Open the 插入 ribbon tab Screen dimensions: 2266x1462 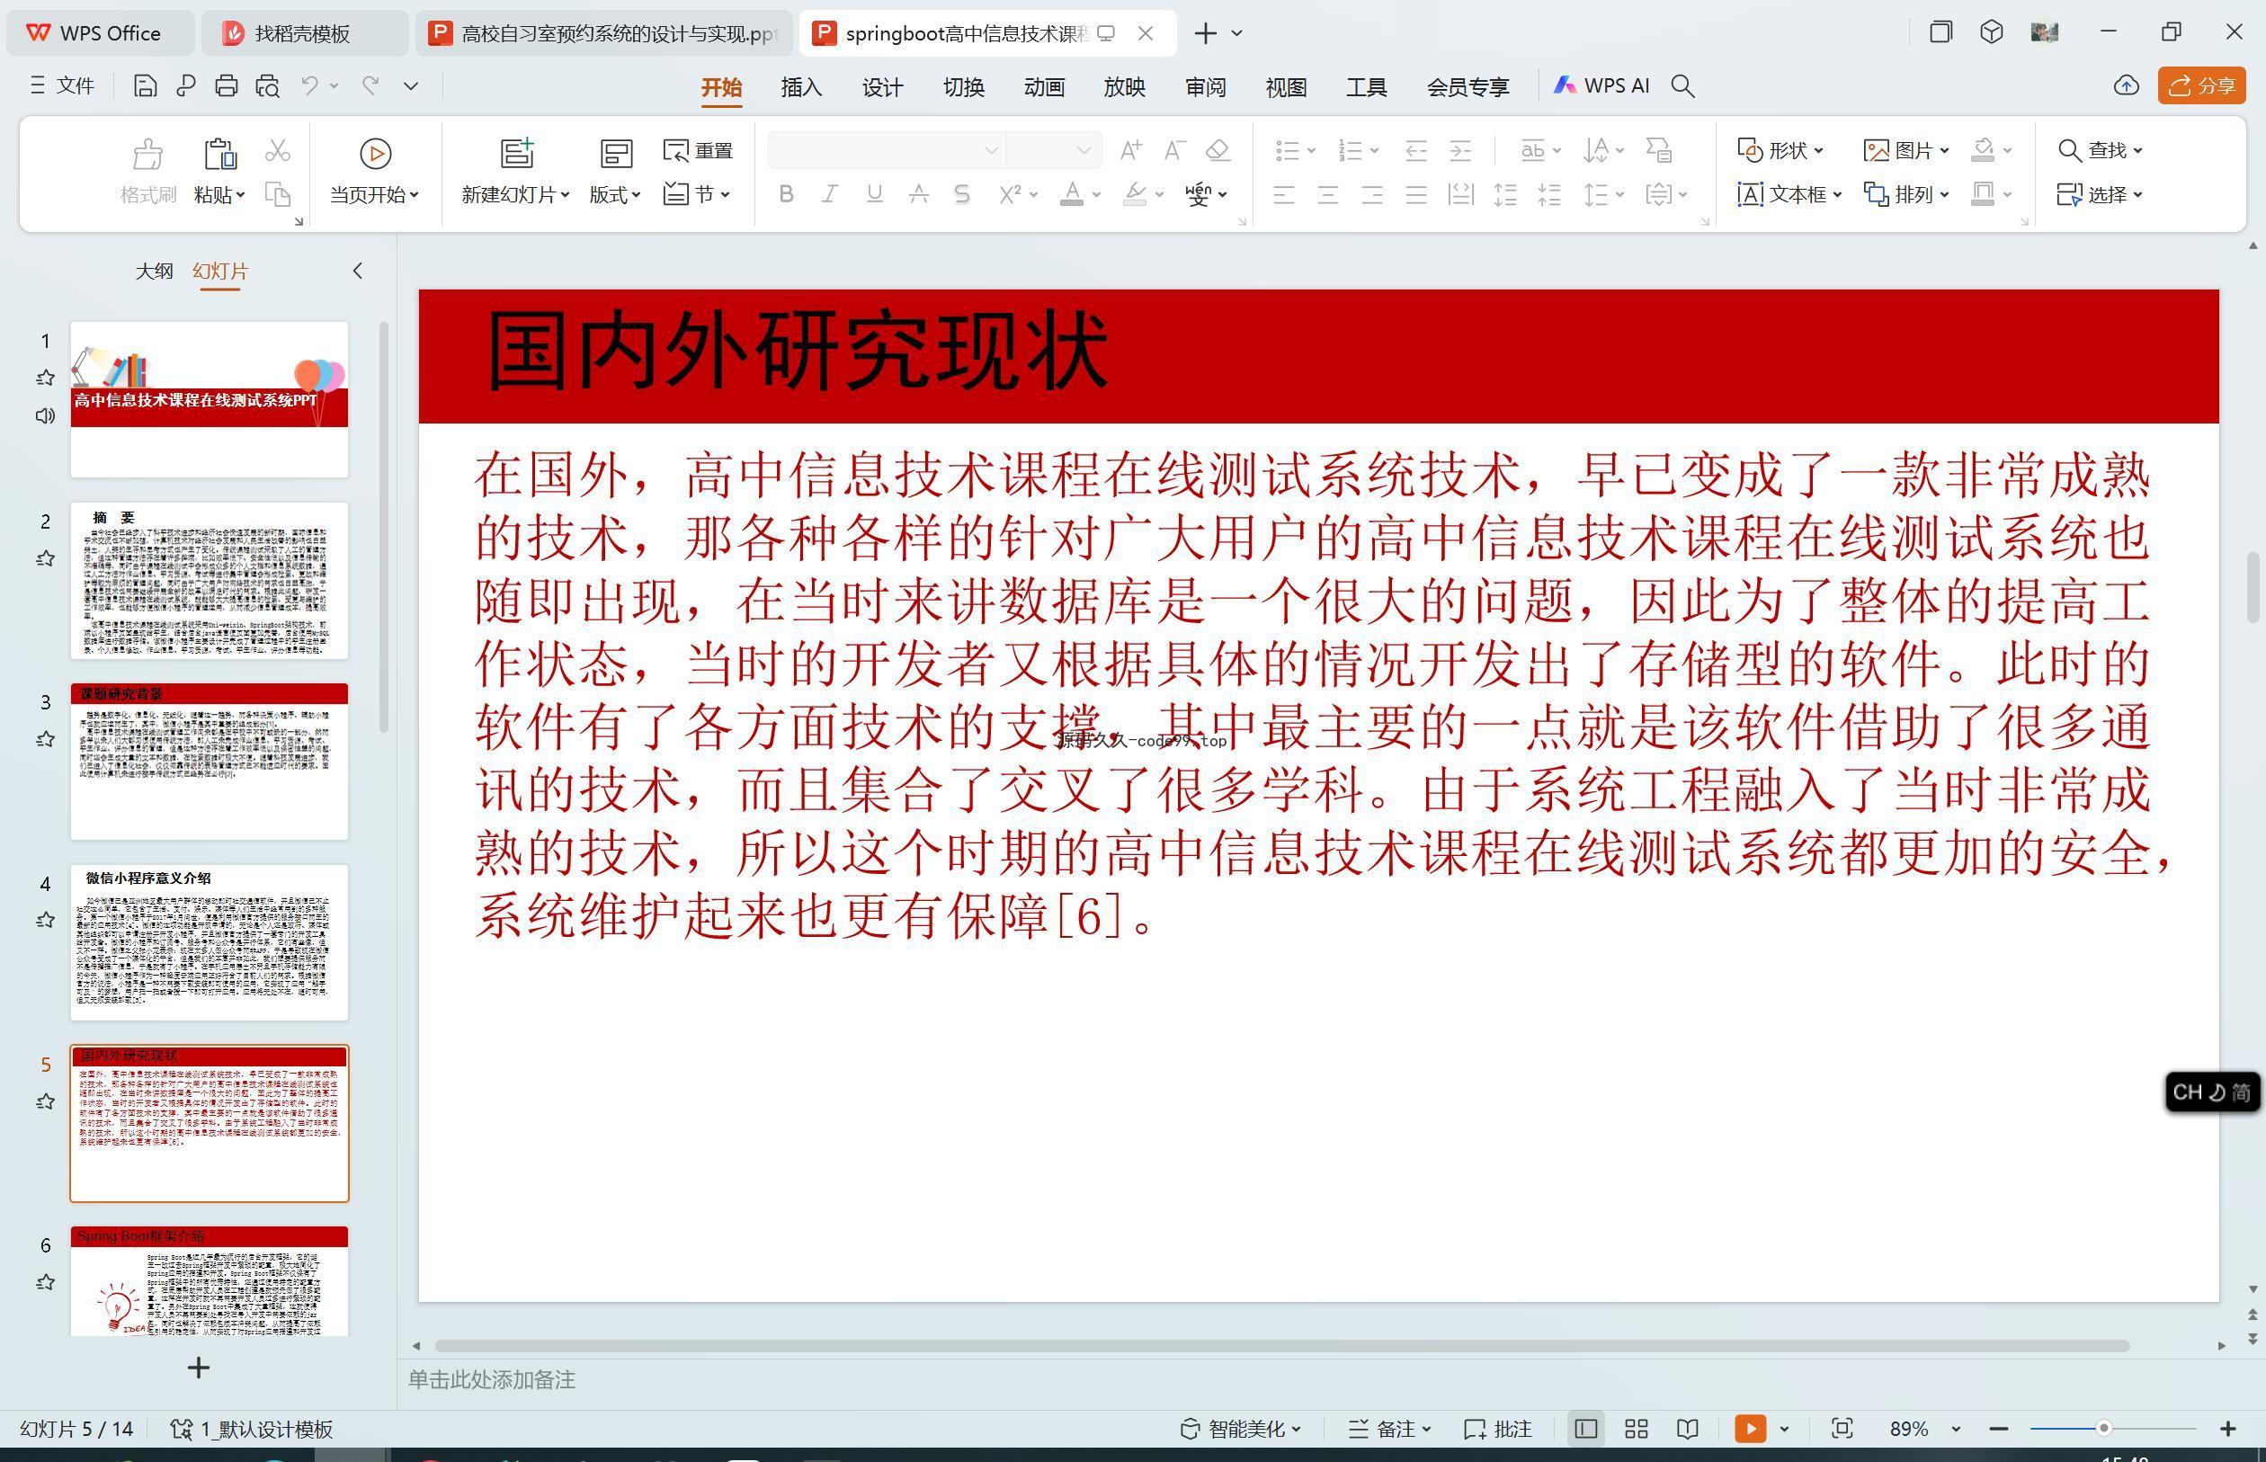(801, 87)
